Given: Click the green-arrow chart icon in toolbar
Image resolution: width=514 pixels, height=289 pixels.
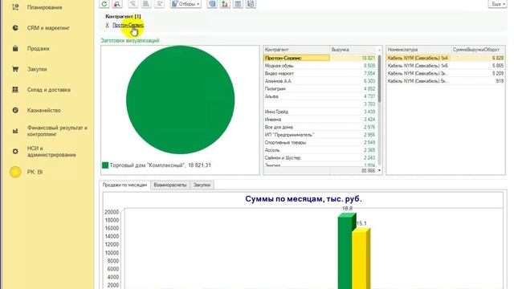Looking at the screenshot, I should coord(225,4).
